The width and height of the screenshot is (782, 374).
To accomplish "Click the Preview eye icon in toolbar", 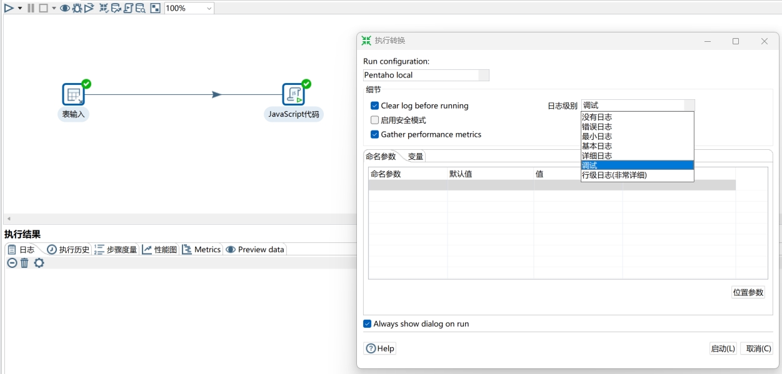I will coord(64,8).
